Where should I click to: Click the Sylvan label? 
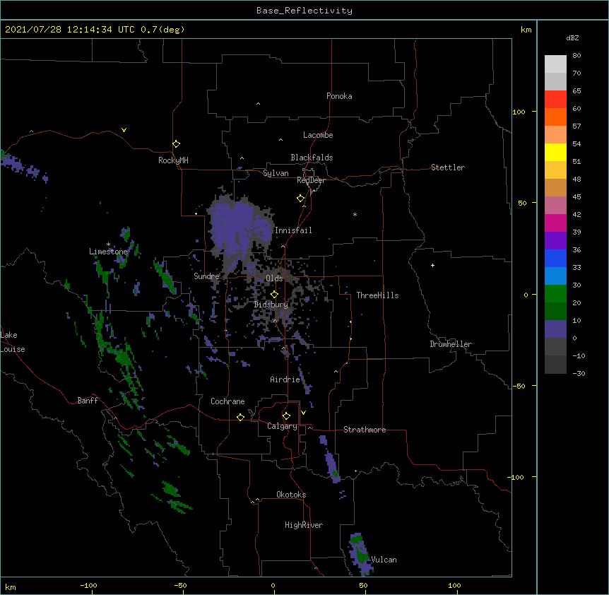coord(276,173)
